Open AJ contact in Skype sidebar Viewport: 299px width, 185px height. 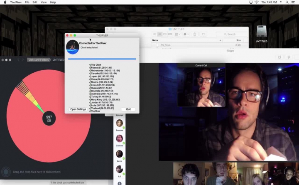click(120, 171)
